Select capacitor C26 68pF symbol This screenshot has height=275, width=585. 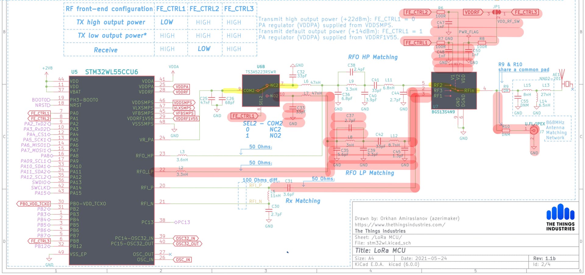tap(222, 98)
